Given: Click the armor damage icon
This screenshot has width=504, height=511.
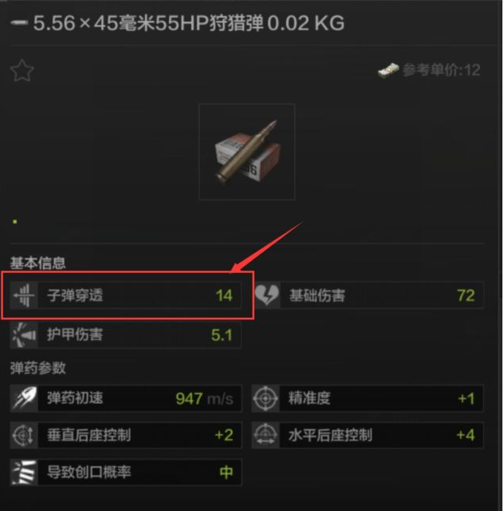Looking at the screenshot, I should 24,335.
